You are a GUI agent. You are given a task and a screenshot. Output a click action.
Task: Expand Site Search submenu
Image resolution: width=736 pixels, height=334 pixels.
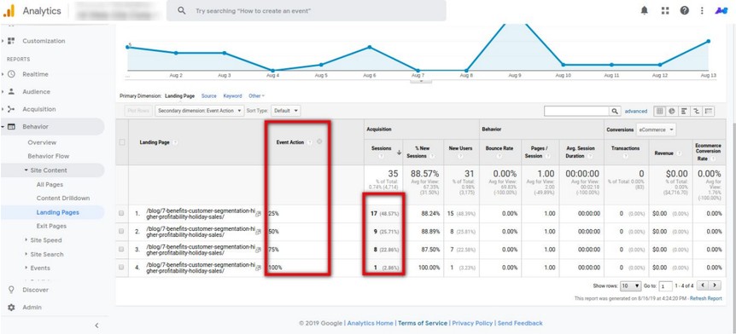pos(26,254)
